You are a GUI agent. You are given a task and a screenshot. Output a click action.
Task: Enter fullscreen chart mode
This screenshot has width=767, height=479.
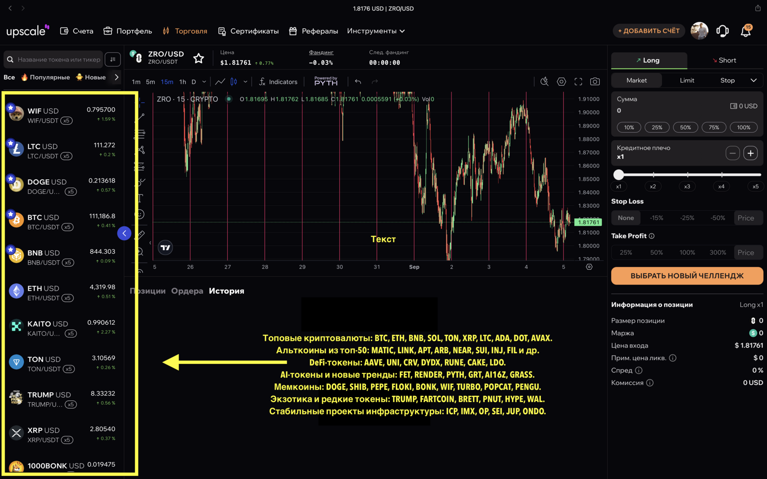pyautogui.click(x=578, y=82)
